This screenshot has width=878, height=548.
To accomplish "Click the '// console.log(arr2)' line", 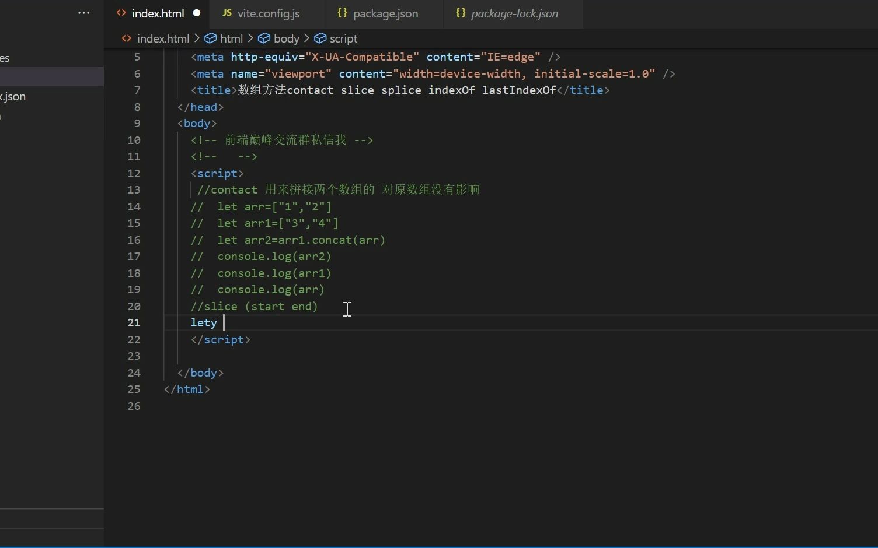I will [x=261, y=257].
